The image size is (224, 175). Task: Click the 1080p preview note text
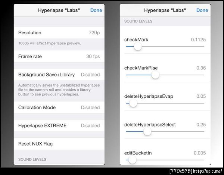50,43
